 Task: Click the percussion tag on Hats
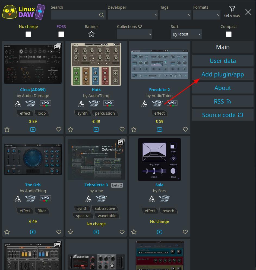point(105,113)
